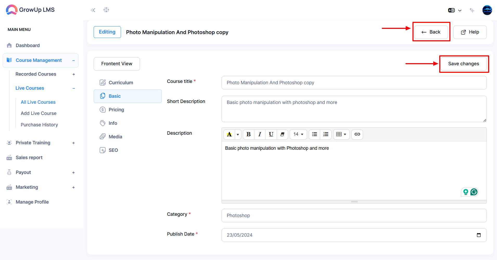Screen dimensions: 497x260
Task: Open All Live Courses
Action: pos(38,102)
